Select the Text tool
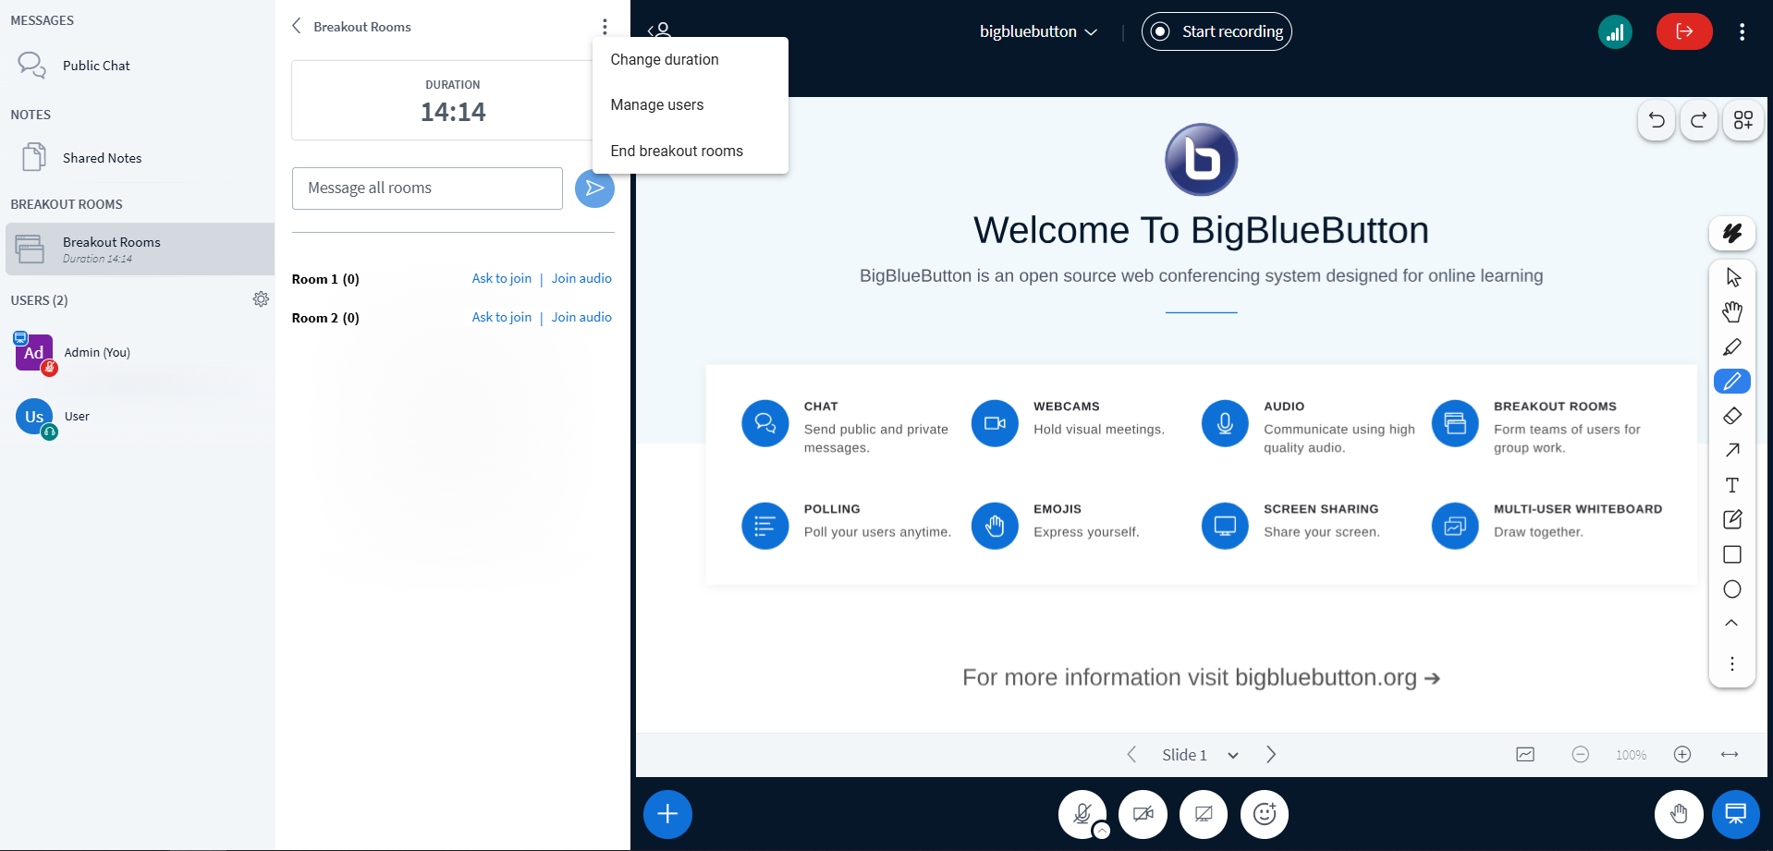1773x851 pixels. coord(1732,485)
